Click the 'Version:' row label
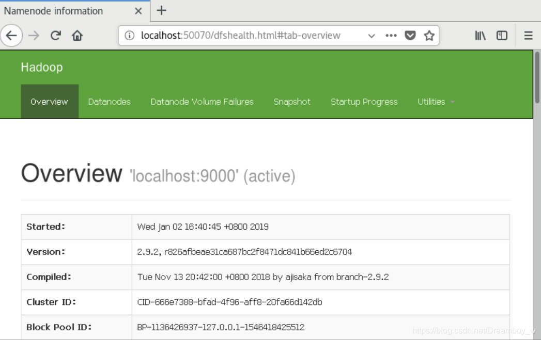This screenshot has height=340, width=541. (45, 252)
